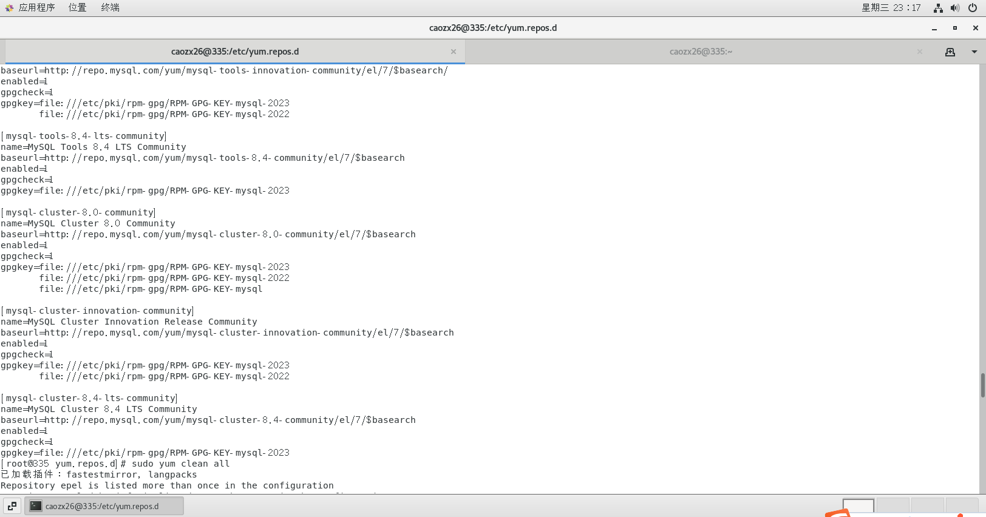986x517 pixels.
Task: Click the 'name=MySQL Cluster 8.4 LTS Community' line
Action: [99, 409]
